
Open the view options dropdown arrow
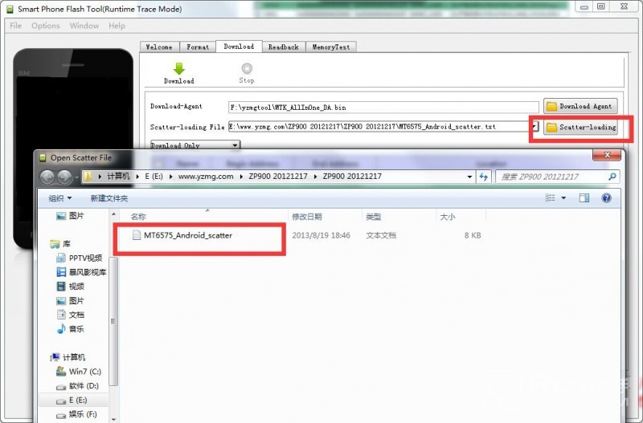563,198
